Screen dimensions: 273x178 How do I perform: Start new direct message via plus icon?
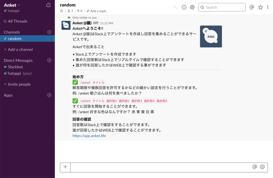pos(49,60)
